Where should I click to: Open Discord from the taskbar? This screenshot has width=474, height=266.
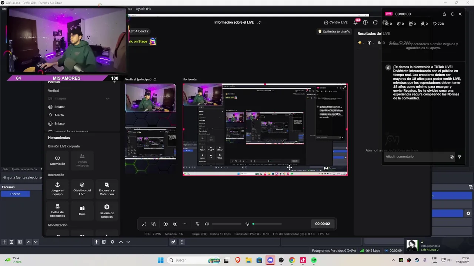(270, 260)
